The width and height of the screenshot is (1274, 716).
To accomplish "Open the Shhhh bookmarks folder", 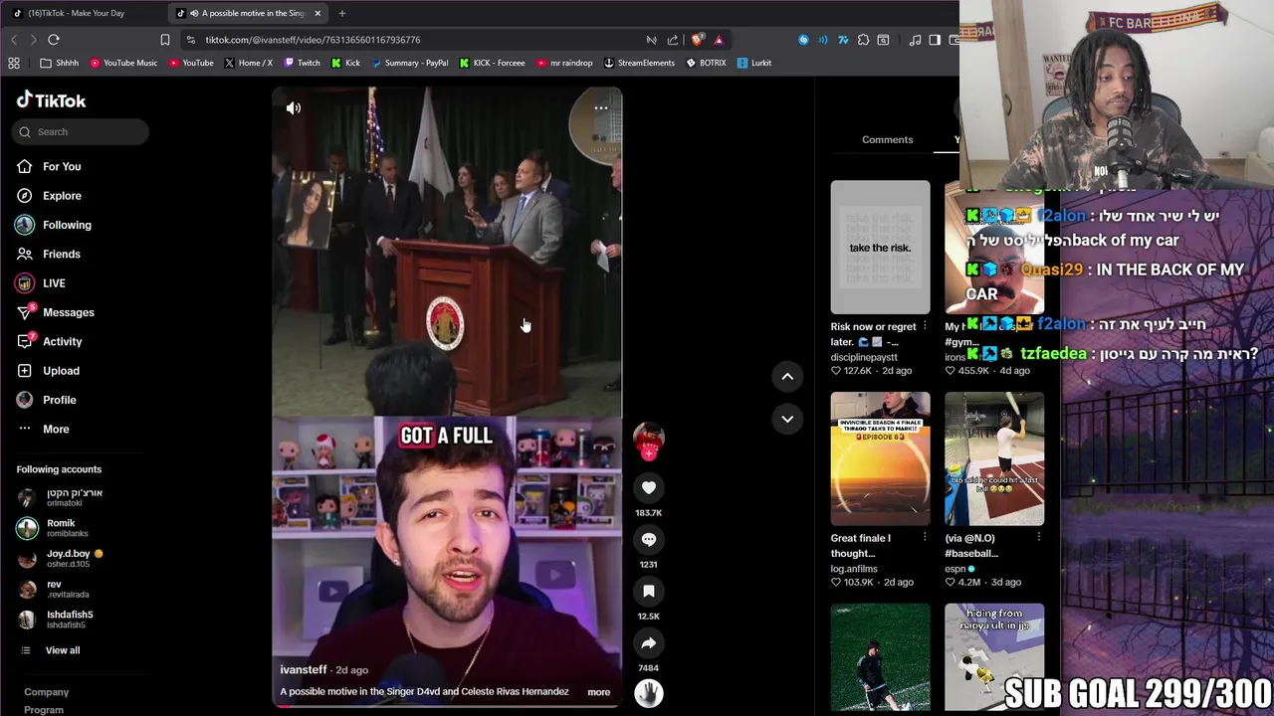I will [60, 63].
